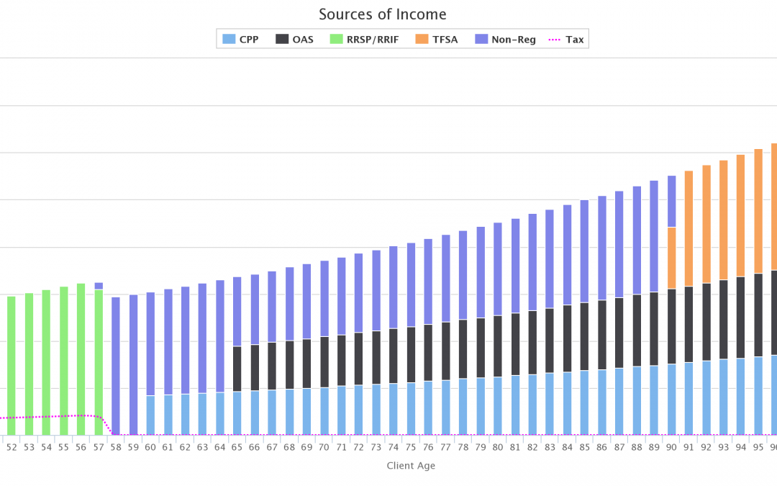This screenshot has height=486, width=777.
Task: Hide the OAS series via legend label
Action: point(302,40)
